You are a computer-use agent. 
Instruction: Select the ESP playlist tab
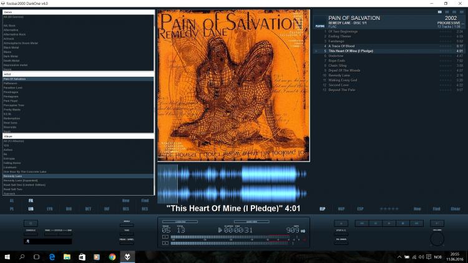pos(360,209)
